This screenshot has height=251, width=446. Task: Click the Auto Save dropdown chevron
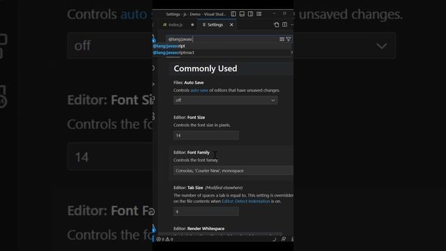pyautogui.click(x=272, y=100)
